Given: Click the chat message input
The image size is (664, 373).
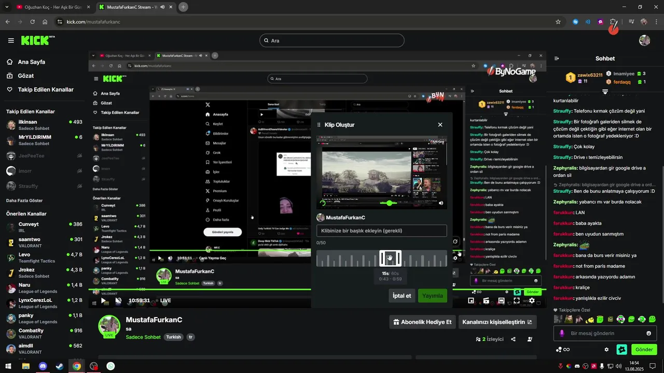Looking at the screenshot, I should click(605, 333).
